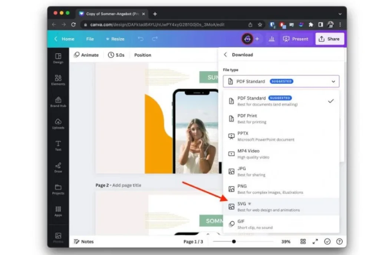The height and width of the screenshot is (255, 392).
Task: Click the Page 1 / 3 indicator
Action: (x=193, y=242)
